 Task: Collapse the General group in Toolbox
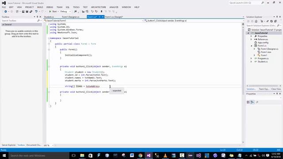point(3,25)
